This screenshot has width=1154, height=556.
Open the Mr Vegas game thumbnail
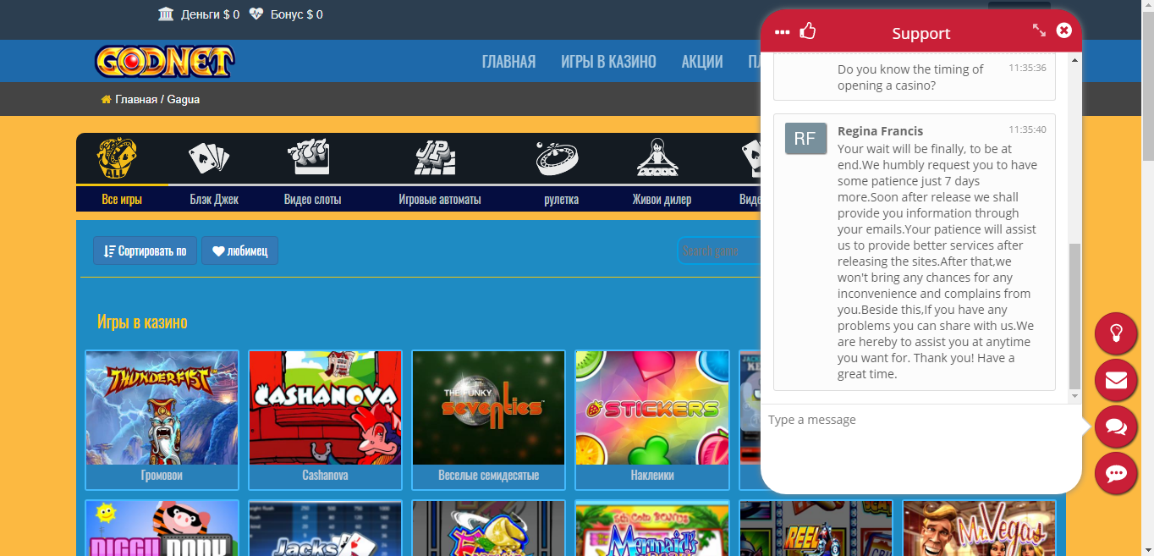979,528
